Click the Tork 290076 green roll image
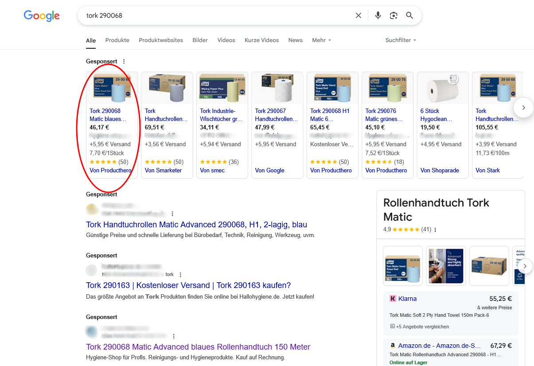Screen dimensions: 534x366 coord(388,89)
